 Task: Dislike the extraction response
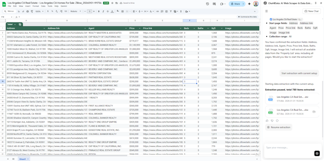click(272, 121)
